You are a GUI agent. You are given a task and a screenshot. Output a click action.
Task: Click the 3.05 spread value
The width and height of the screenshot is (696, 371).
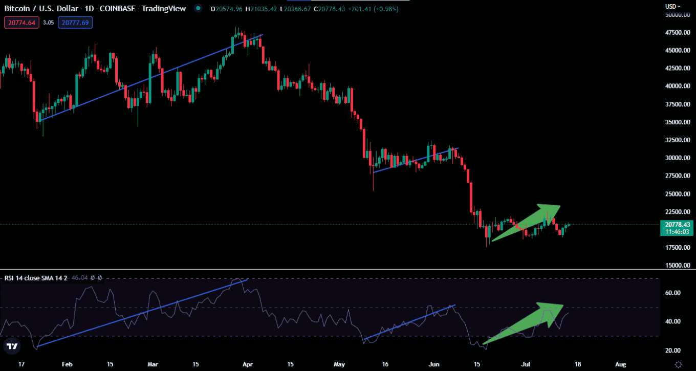click(48, 23)
